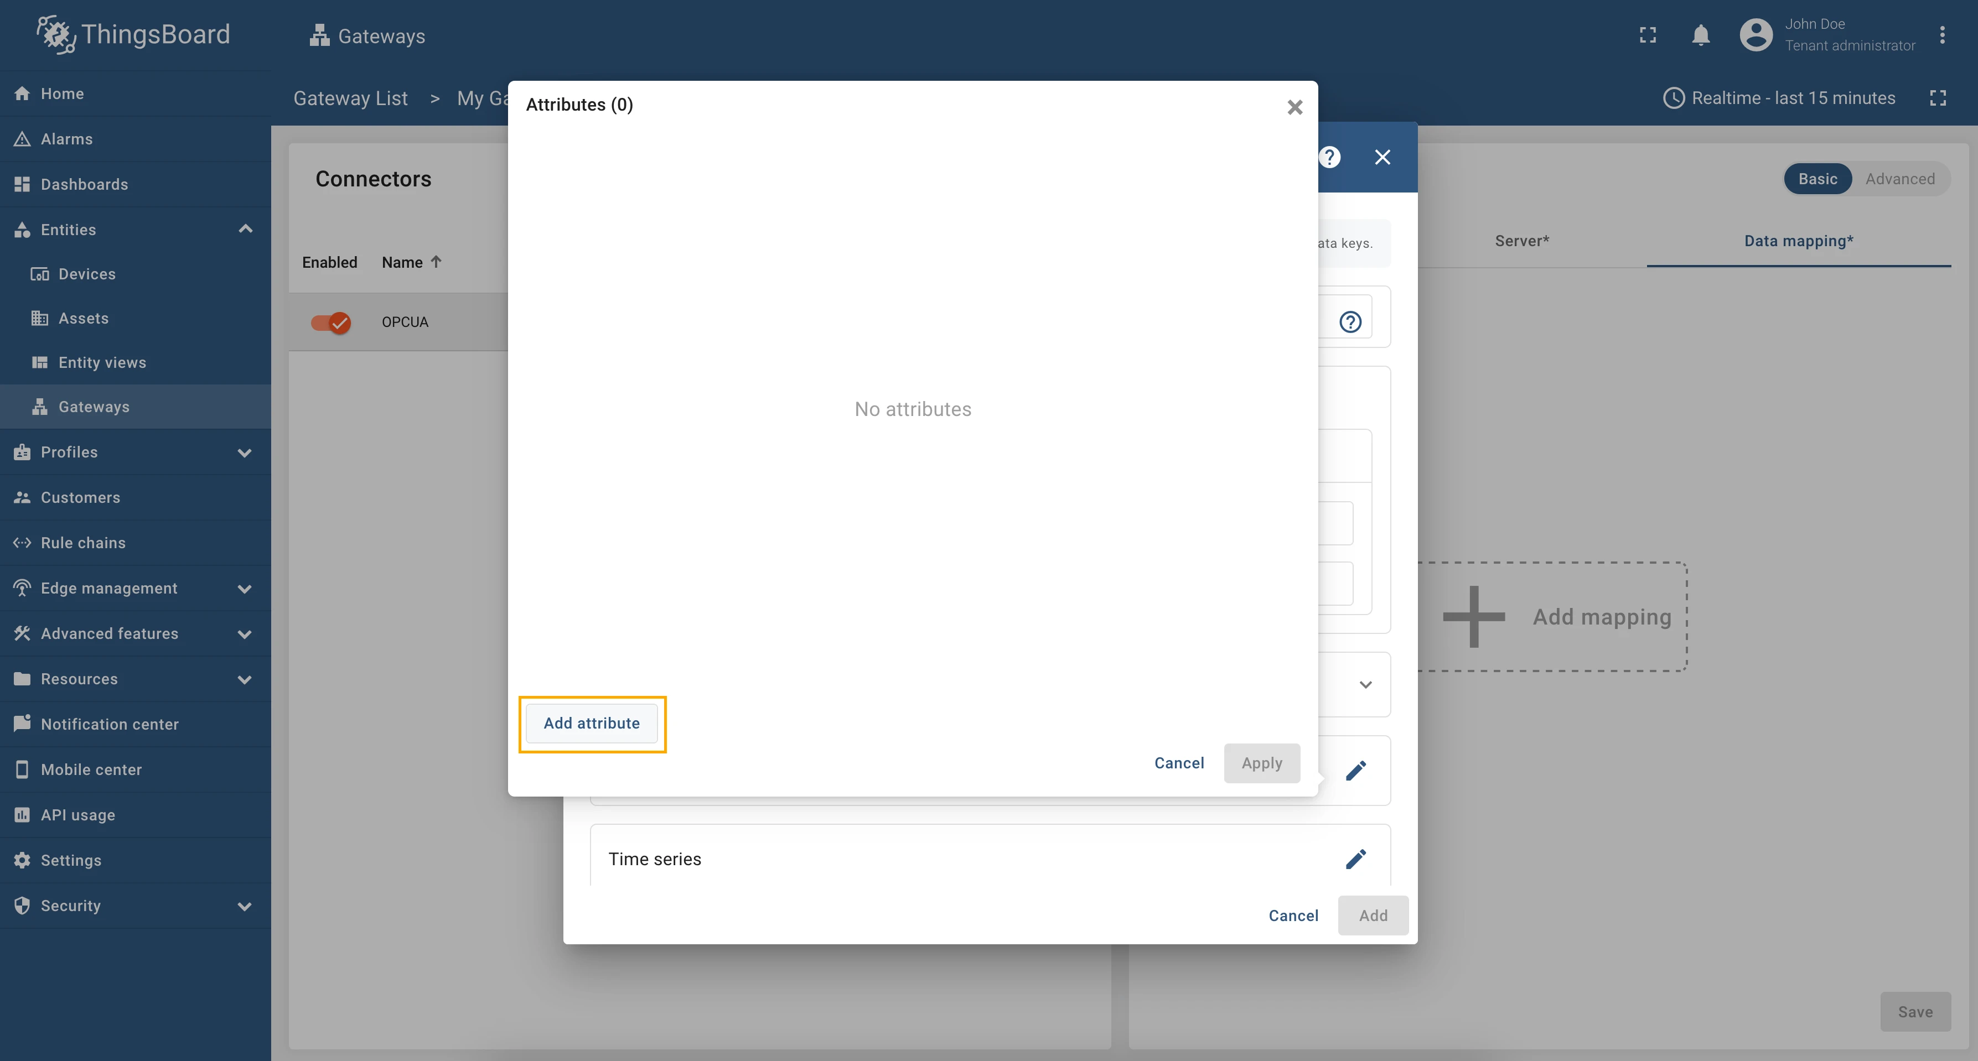Click the Assets building icon
This screenshot has width=1978, height=1061.
(39, 319)
